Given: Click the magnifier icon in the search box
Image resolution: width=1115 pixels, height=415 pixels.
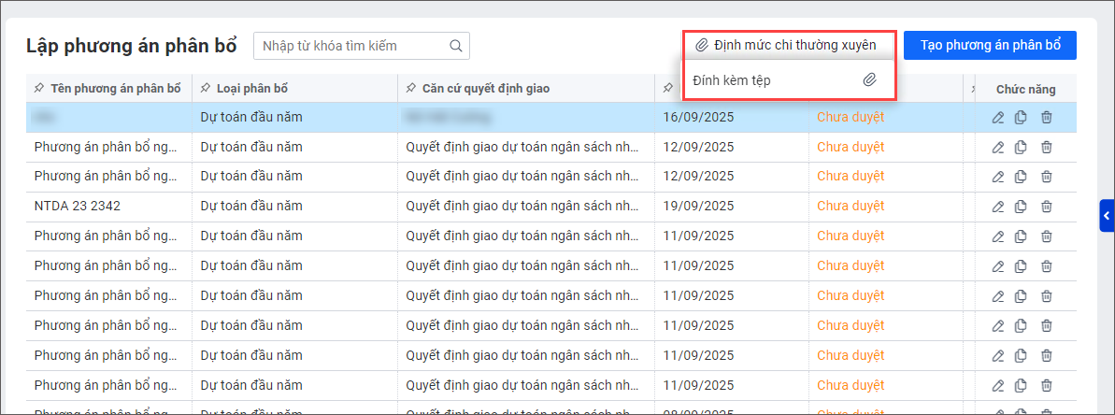Looking at the screenshot, I should coord(456,46).
